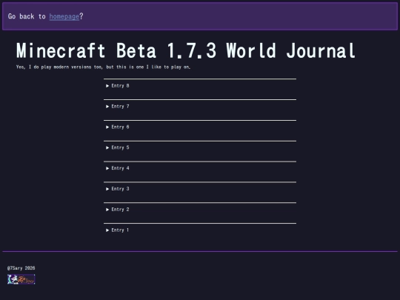Image resolution: width=400 pixels, height=300 pixels.
Task: Click the Minecraft Beta 1.7.3 World Journal heading
Action: (186, 50)
